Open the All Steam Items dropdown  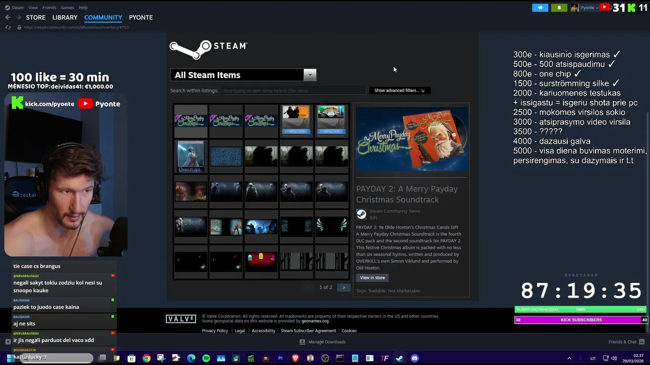[x=243, y=75]
